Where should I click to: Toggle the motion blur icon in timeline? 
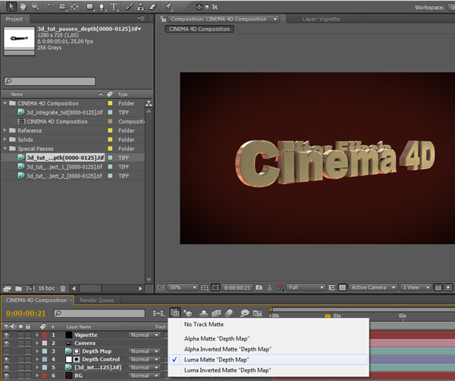pyautogui.click(x=229, y=313)
